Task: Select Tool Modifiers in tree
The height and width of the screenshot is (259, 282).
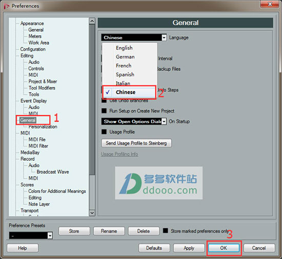Action: [x=42, y=88]
